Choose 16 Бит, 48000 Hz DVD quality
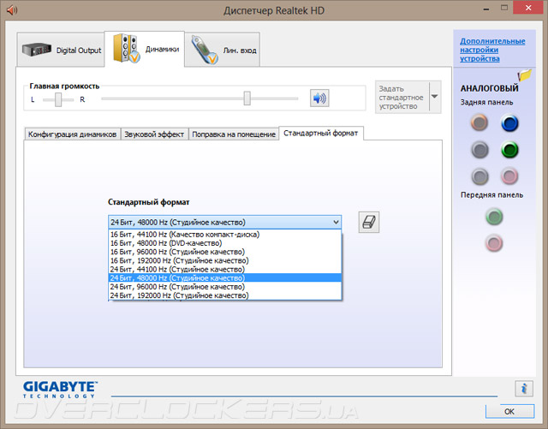The width and height of the screenshot is (548, 429). 224,243
